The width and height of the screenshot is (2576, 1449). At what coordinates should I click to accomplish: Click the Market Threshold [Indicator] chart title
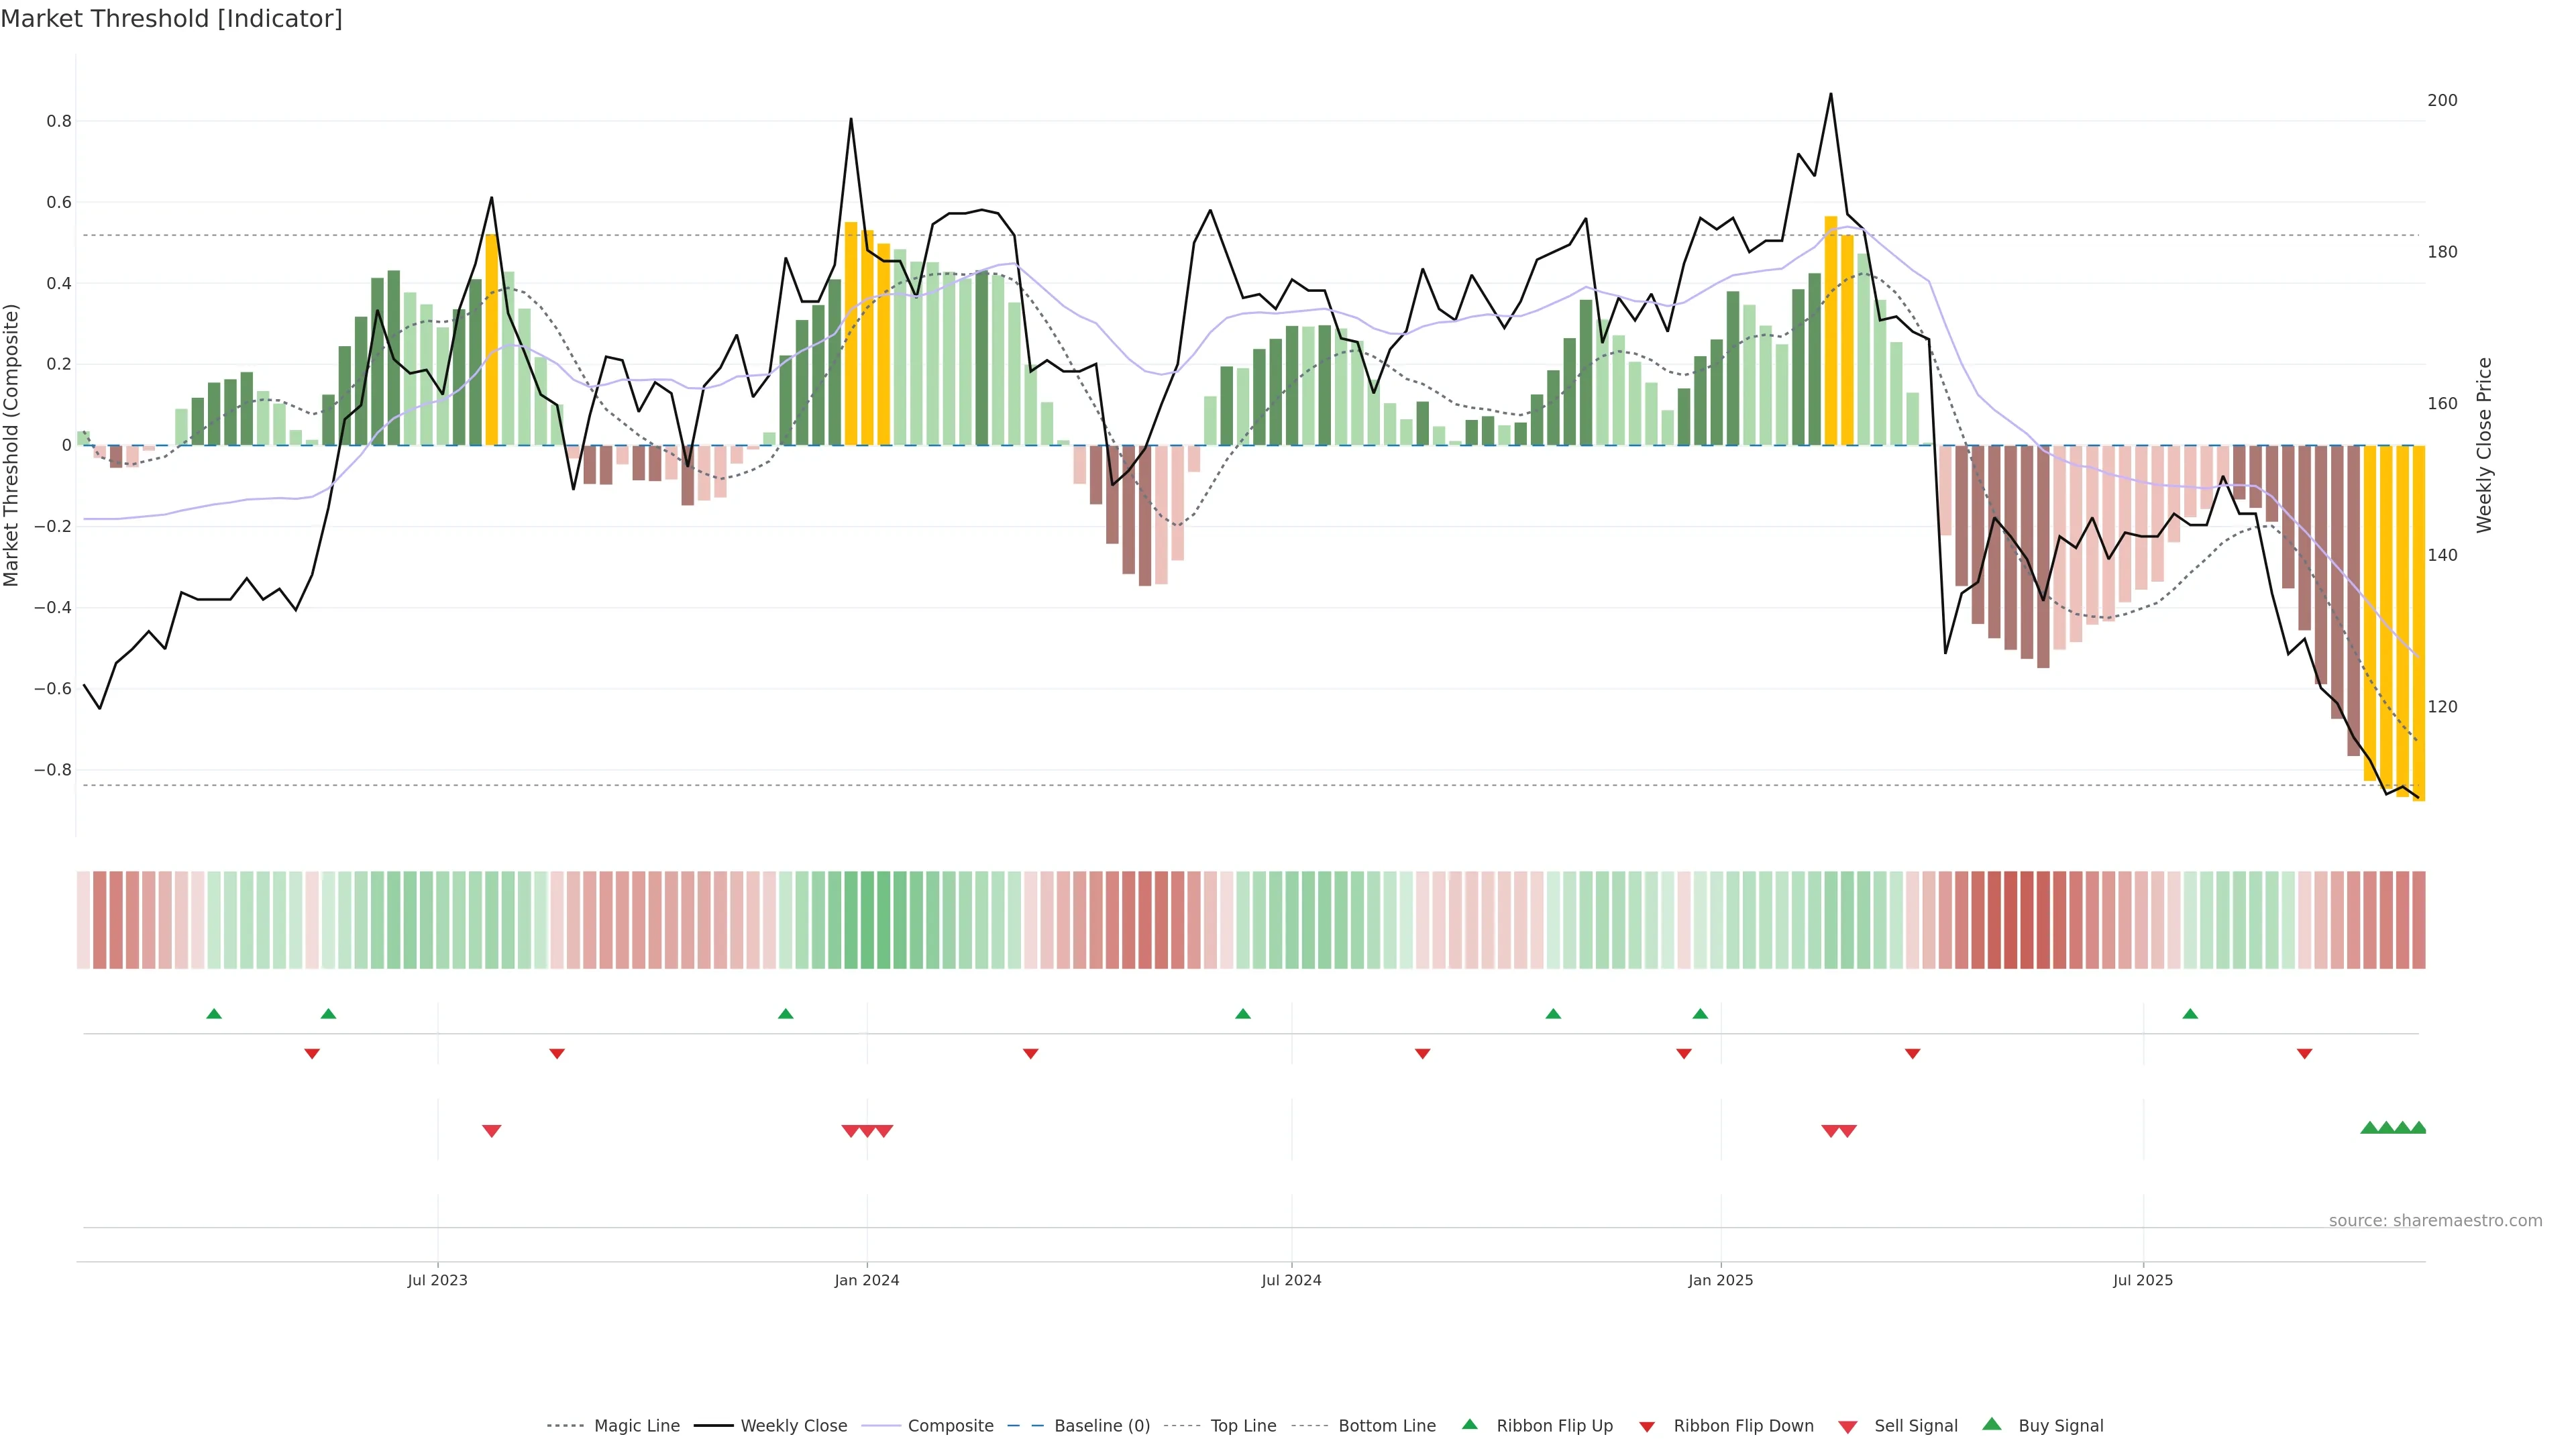point(171,19)
